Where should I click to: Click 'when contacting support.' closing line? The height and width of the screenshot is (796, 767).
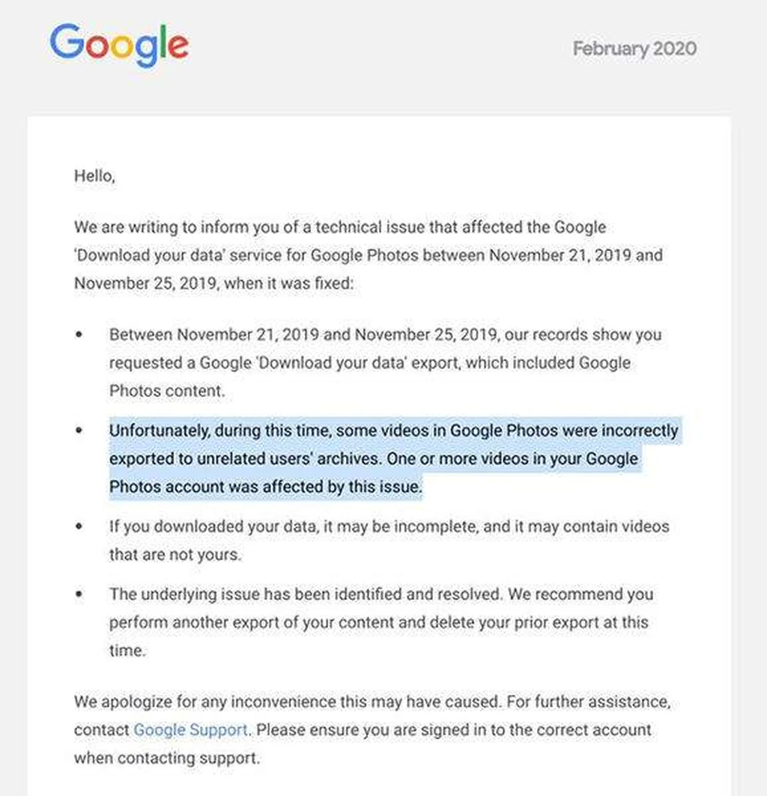(167, 758)
